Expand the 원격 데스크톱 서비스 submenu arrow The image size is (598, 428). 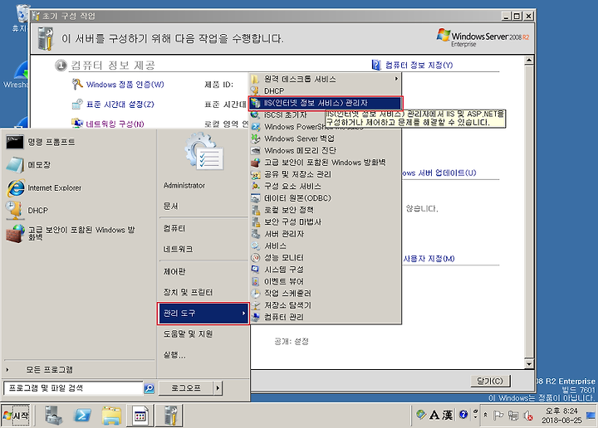pyautogui.click(x=396, y=79)
